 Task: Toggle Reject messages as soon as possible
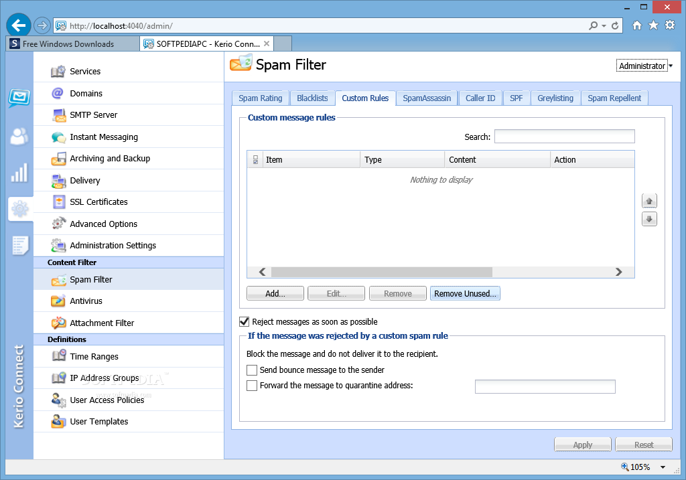[x=245, y=322]
